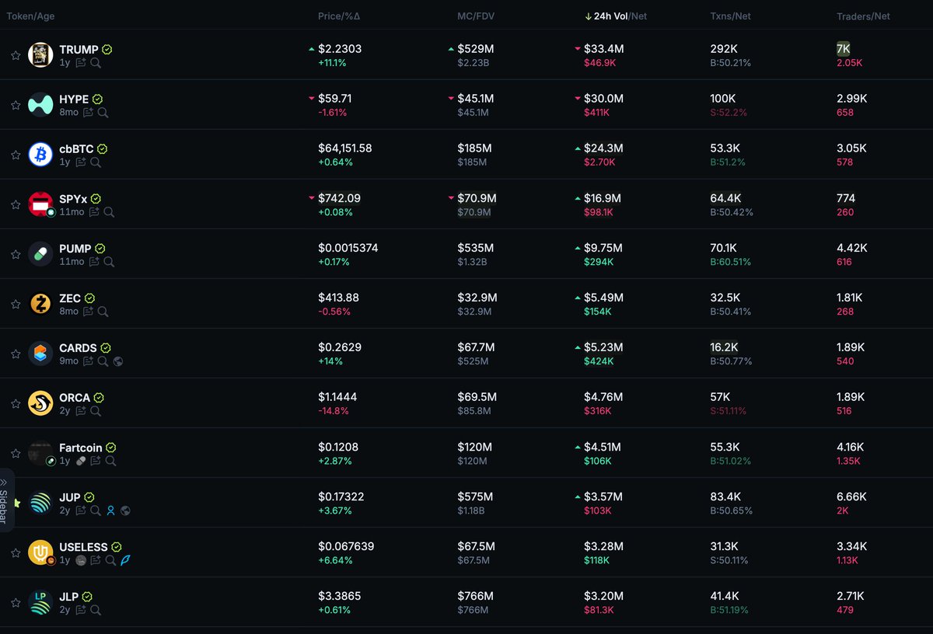Click the verified badge next to ORCA
The width and height of the screenshot is (933, 634).
tap(99, 398)
